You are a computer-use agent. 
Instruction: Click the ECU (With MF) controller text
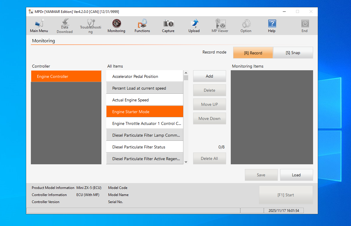pyautogui.click(x=88, y=195)
